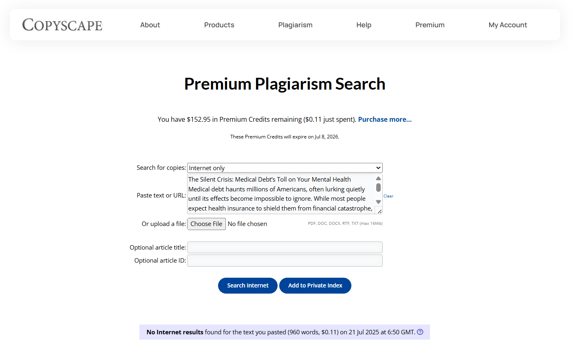
Task: Focus the Optional article title field
Action: tap(285, 248)
